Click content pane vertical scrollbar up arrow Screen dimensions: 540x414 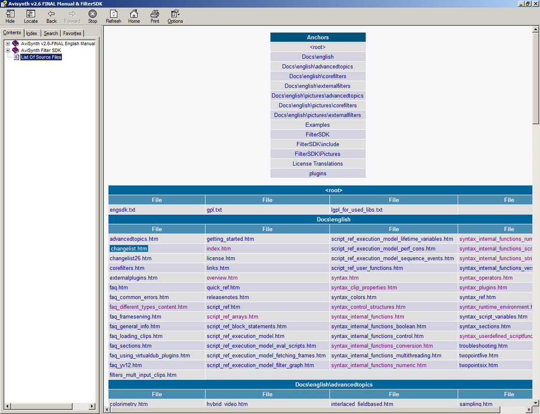pyautogui.click(x=535, y=29)
